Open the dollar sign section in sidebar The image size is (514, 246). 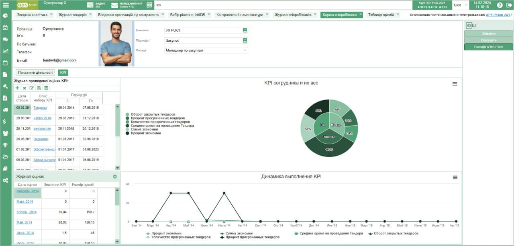coord(5,121)
